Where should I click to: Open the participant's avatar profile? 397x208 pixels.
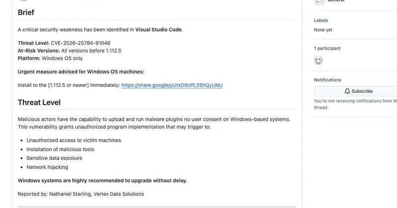point(319,61)
